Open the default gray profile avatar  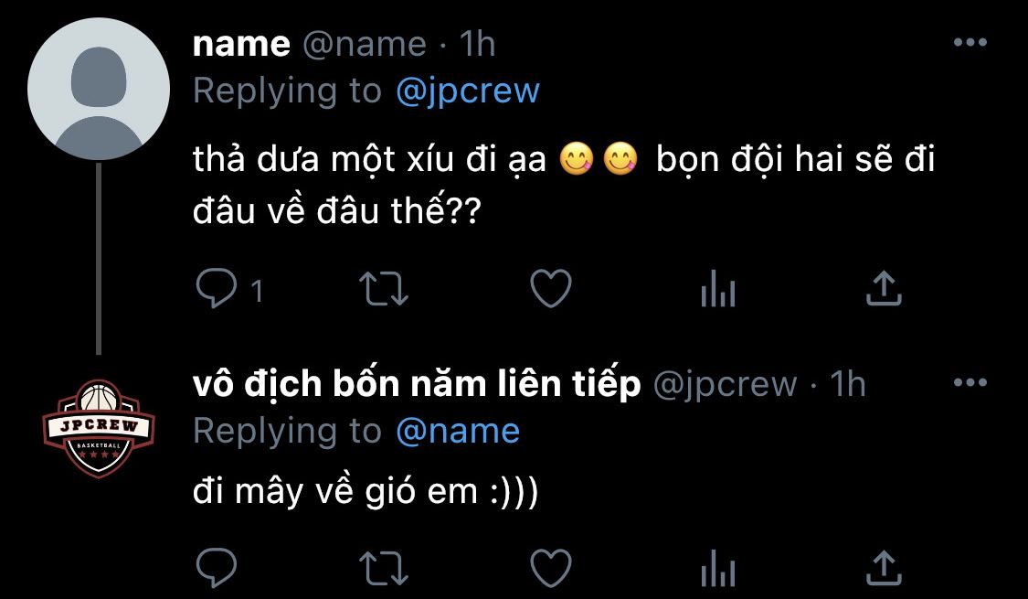coord(99,89)
